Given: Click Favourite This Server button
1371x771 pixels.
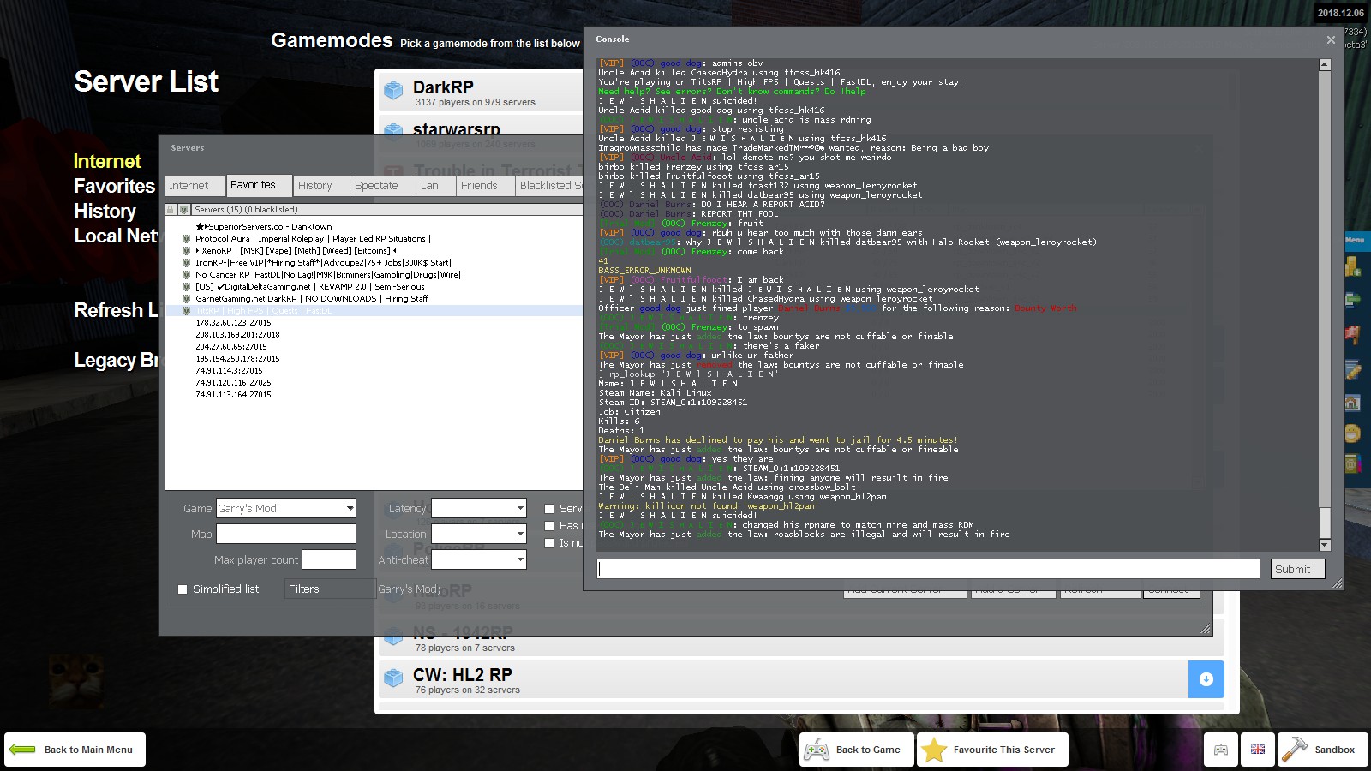Looking at the screenshot, I should (992, 750).
